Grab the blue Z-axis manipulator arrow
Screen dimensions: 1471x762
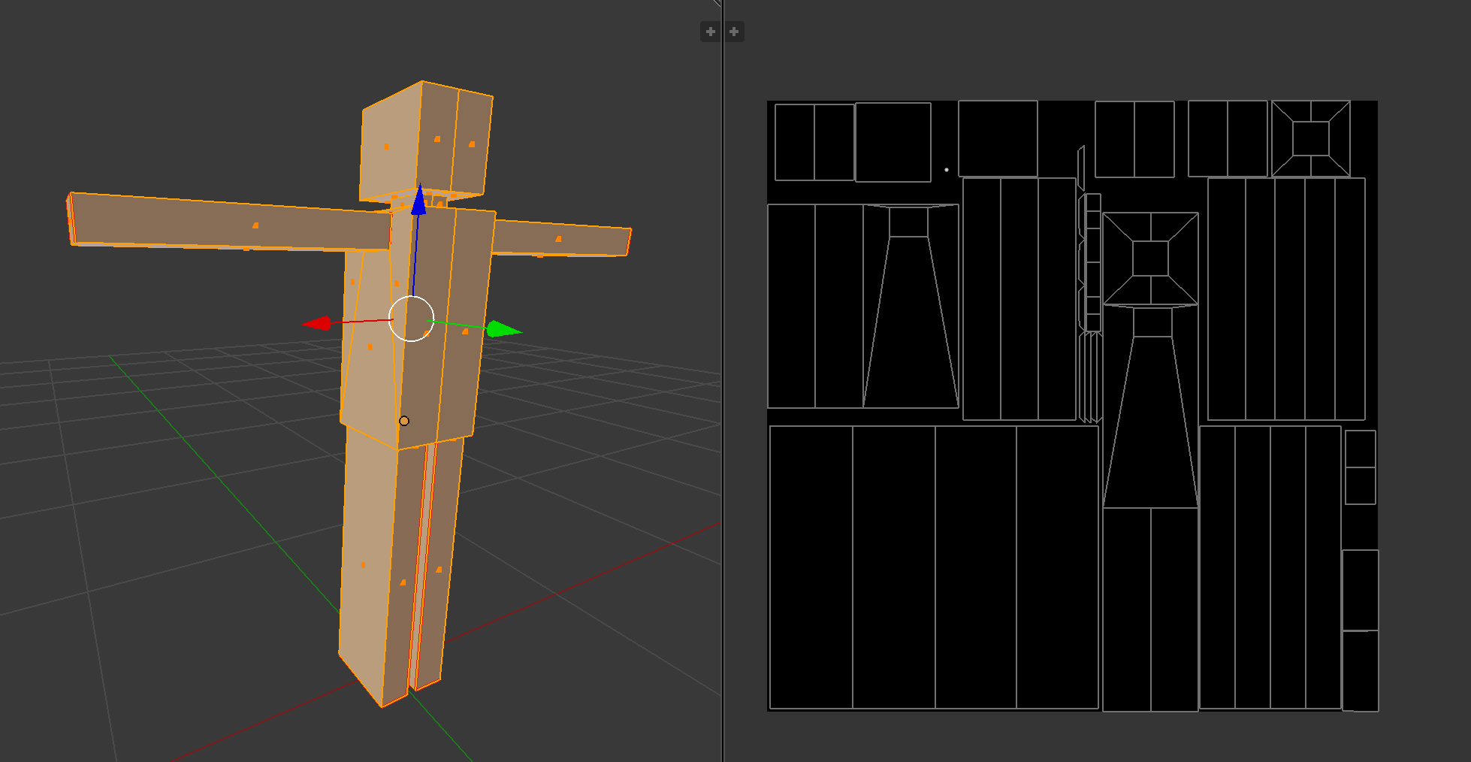click(x=418, y=200)
